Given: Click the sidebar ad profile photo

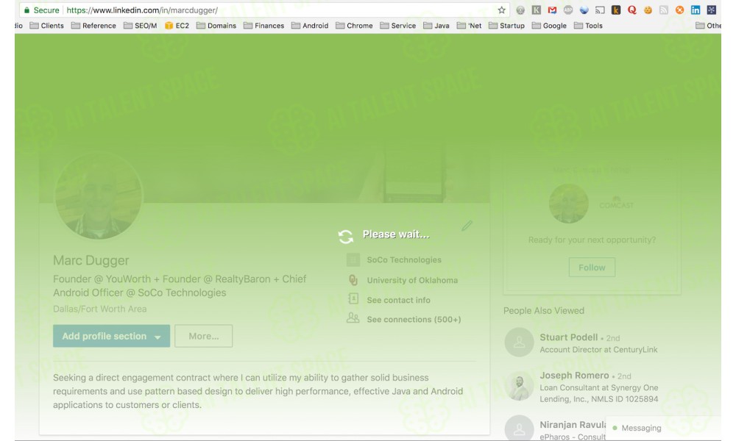Looking at the screenshot, I should [568, 204].
